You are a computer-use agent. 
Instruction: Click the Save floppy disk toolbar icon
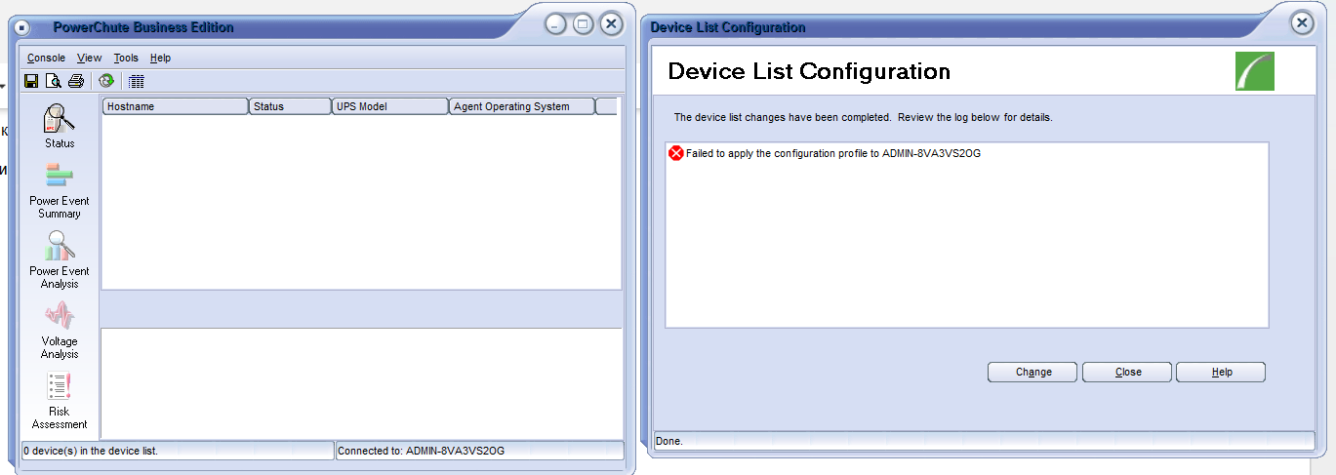tap(31, 81)
